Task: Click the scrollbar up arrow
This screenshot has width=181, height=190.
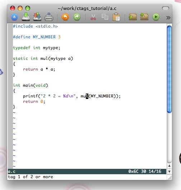Action: point(170,166)
